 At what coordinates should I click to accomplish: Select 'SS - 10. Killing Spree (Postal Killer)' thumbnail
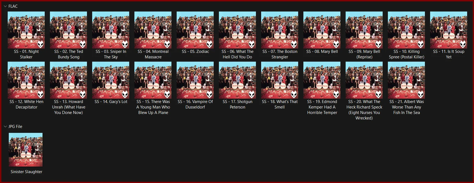coord(407,30)
